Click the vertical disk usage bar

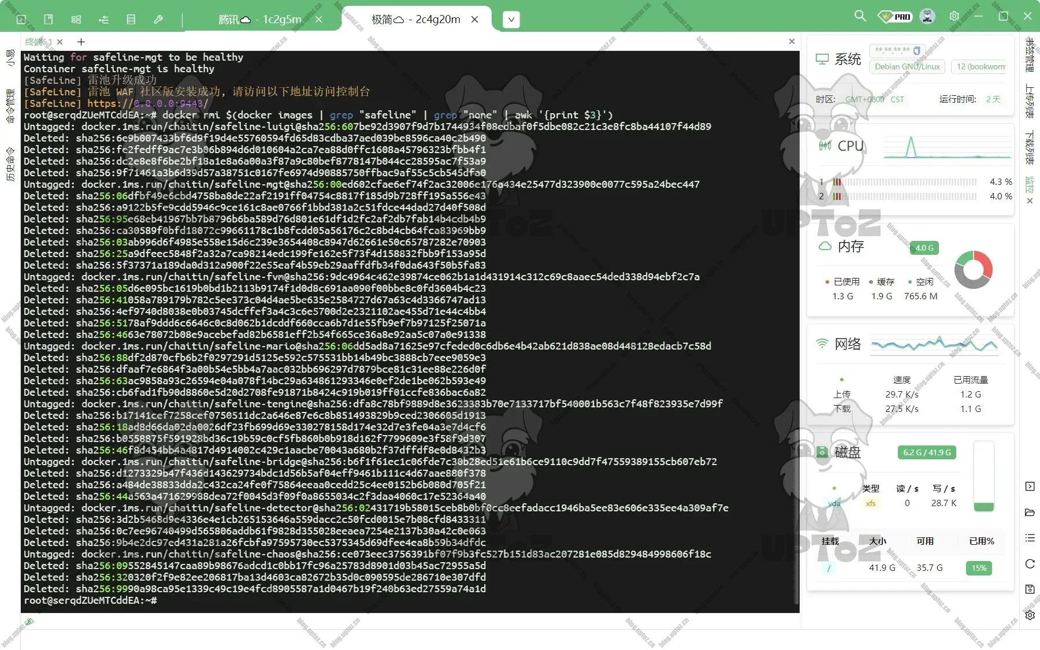coord(984,477)
